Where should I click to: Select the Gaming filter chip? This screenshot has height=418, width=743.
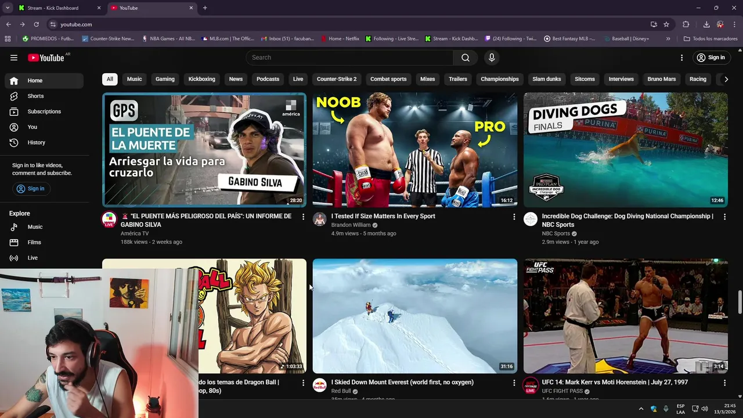click(x=165, y=79)
